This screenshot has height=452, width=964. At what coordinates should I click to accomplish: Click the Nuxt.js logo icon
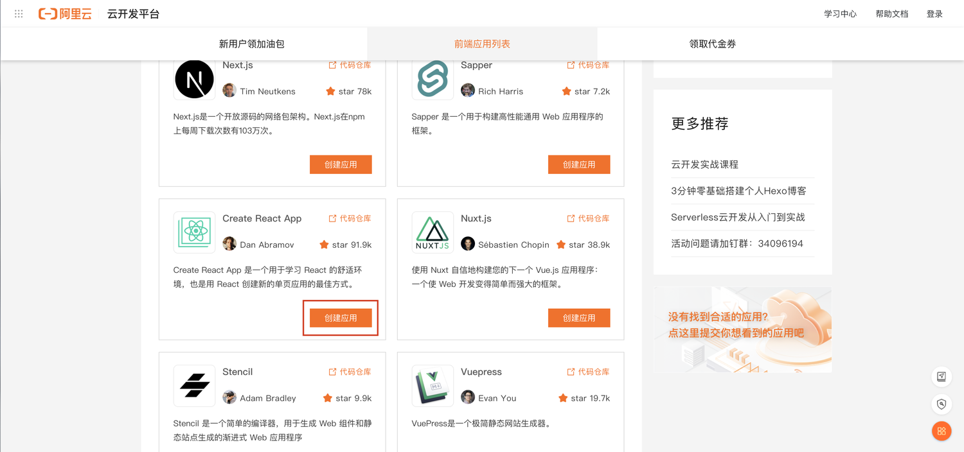tap(433, 232)
